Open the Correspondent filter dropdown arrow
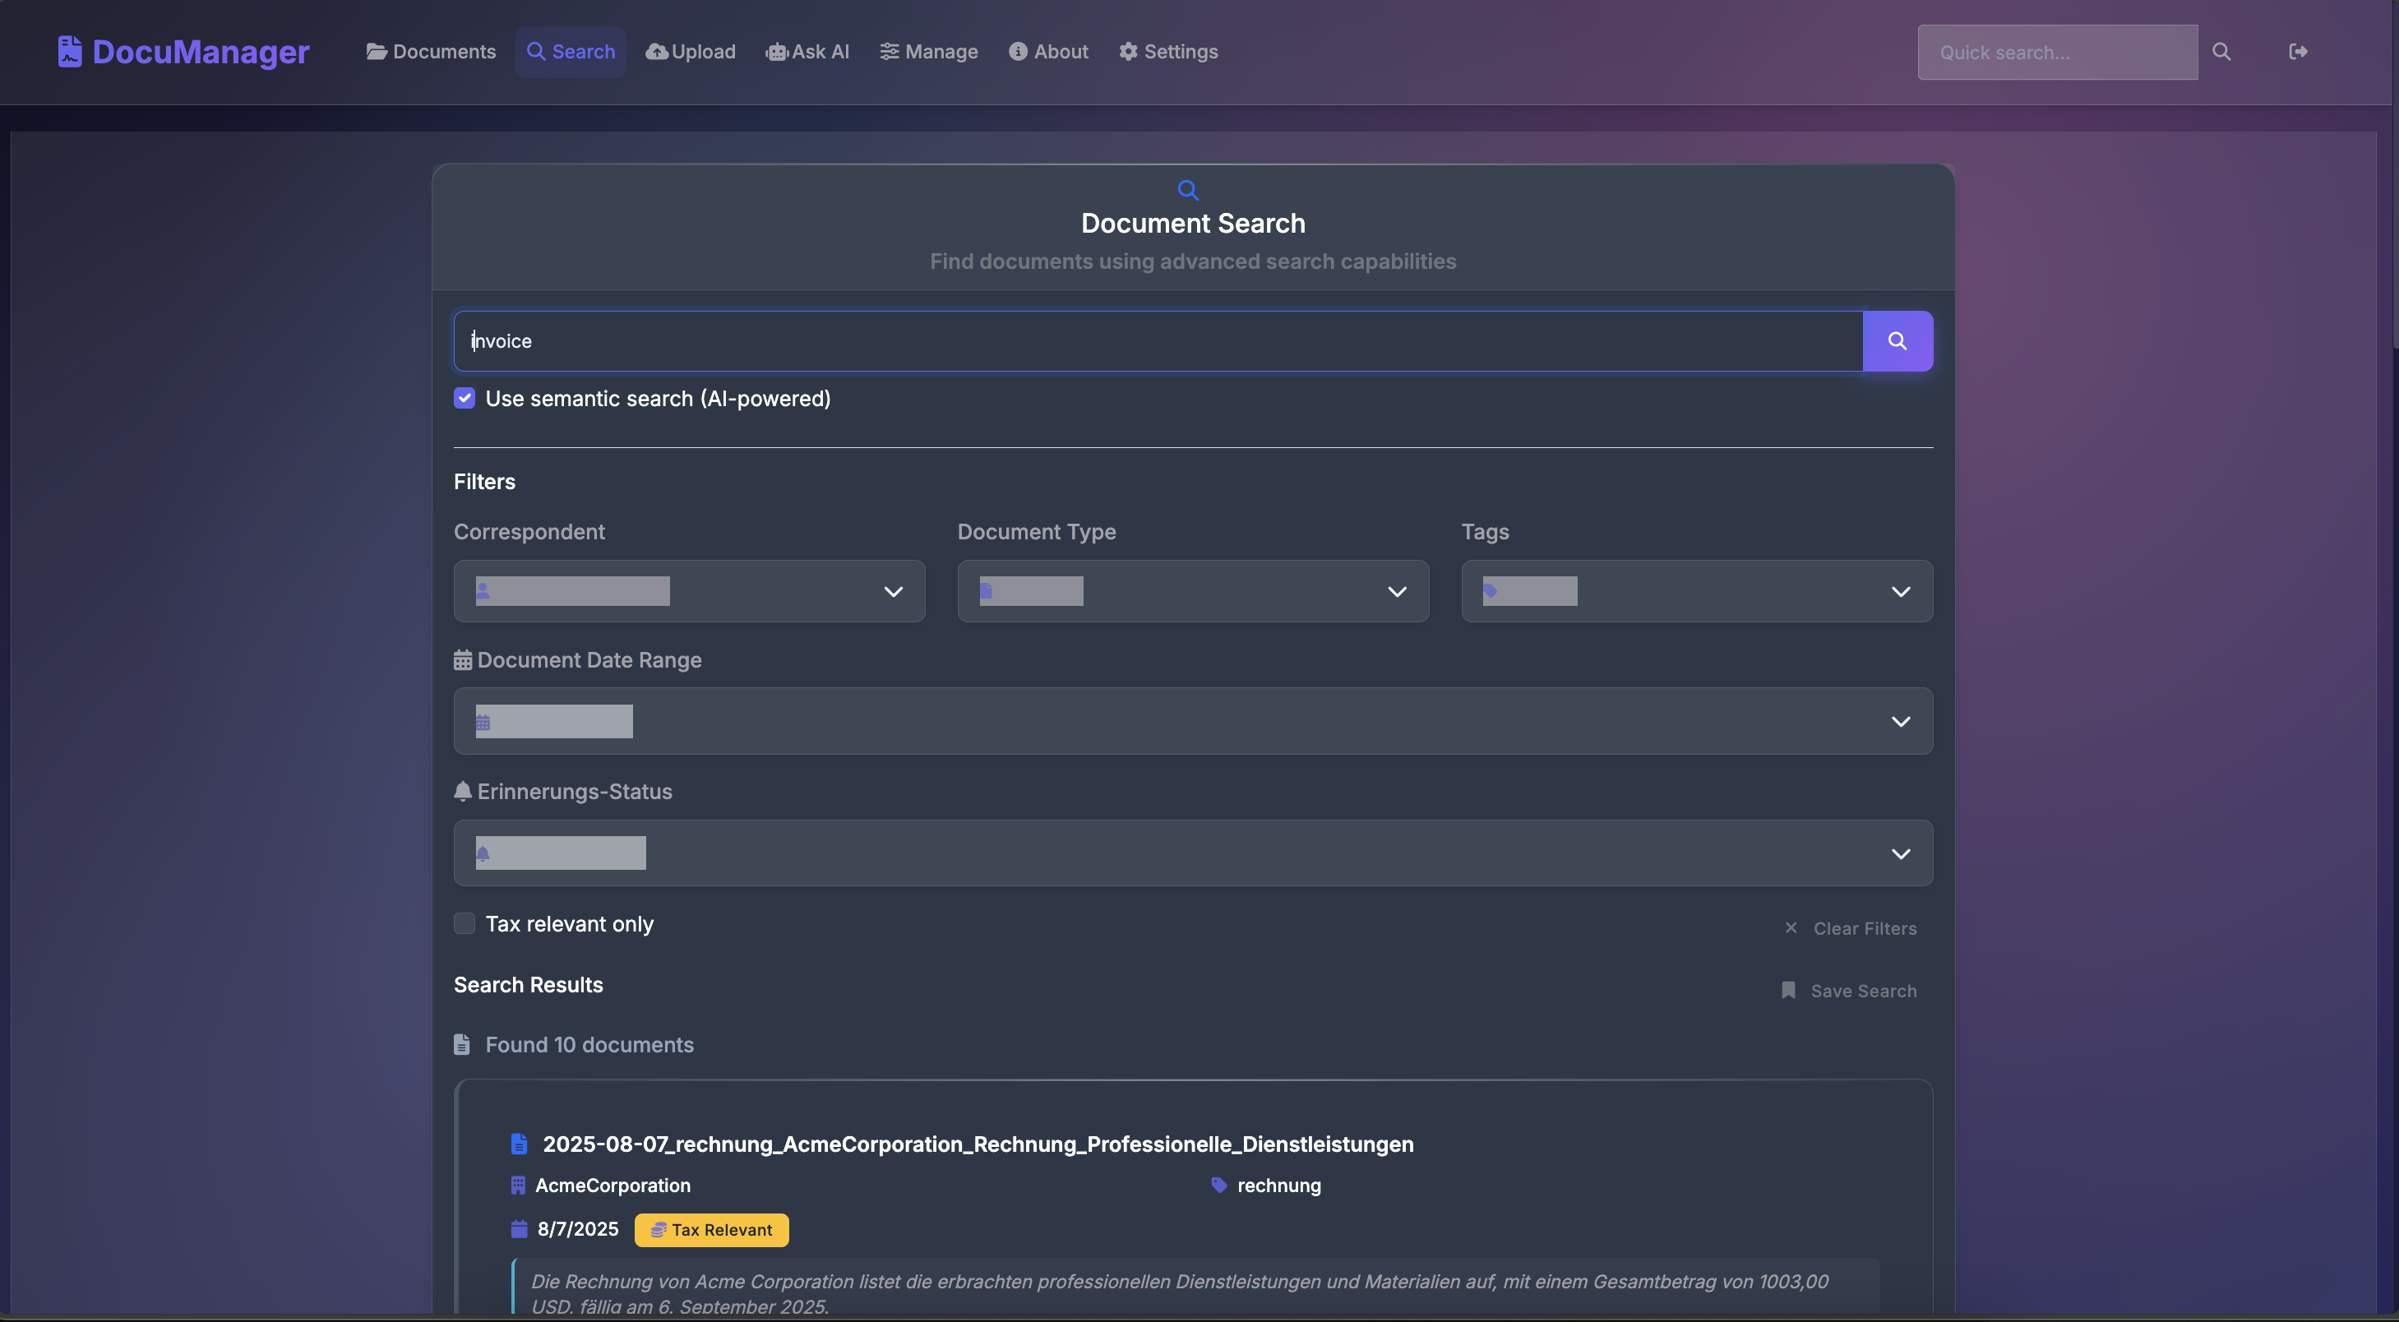This screenshot has width=2399, height=1322. [x=893, y=592]
